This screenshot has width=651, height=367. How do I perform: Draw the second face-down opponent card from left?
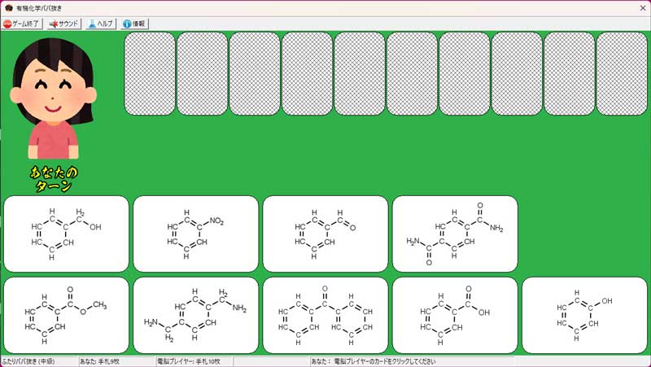point(202,73)
